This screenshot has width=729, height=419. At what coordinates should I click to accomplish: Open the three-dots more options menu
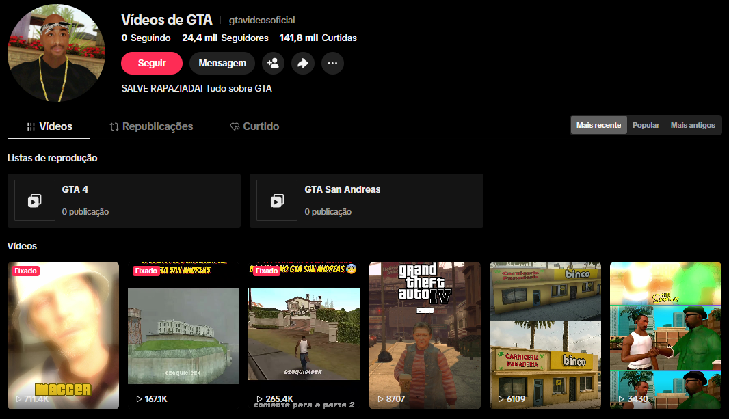[x=332, y=63]
